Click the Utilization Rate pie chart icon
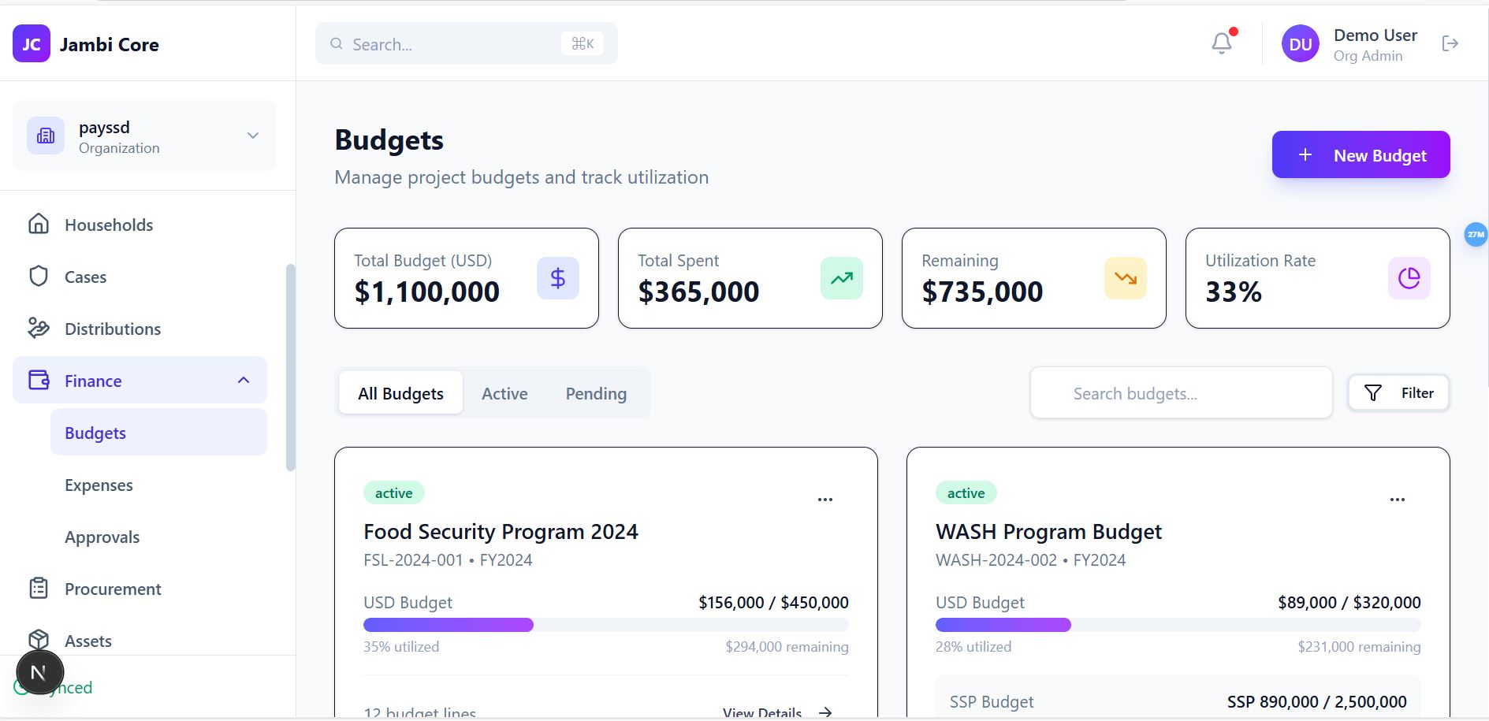 [x=1409, y=278]
